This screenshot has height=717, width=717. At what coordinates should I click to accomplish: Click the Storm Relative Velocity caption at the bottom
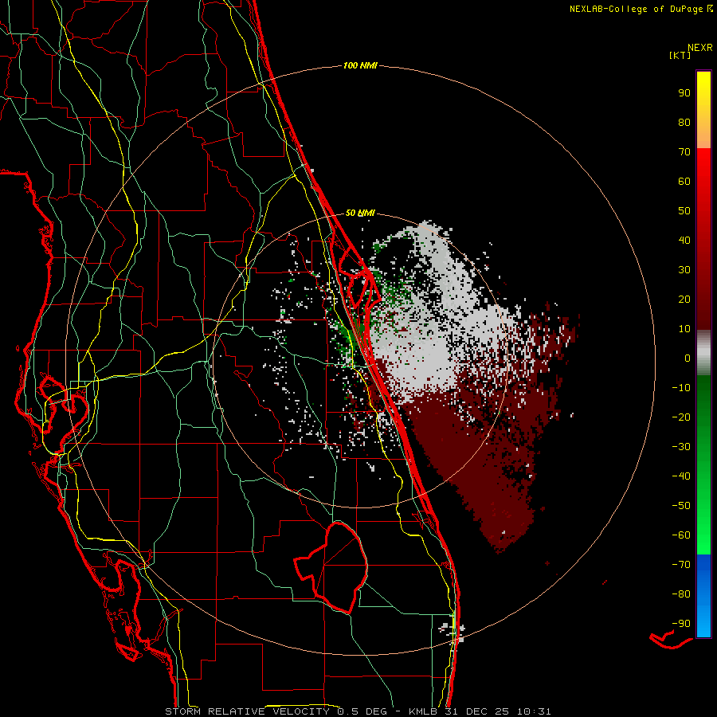(358, 711)
